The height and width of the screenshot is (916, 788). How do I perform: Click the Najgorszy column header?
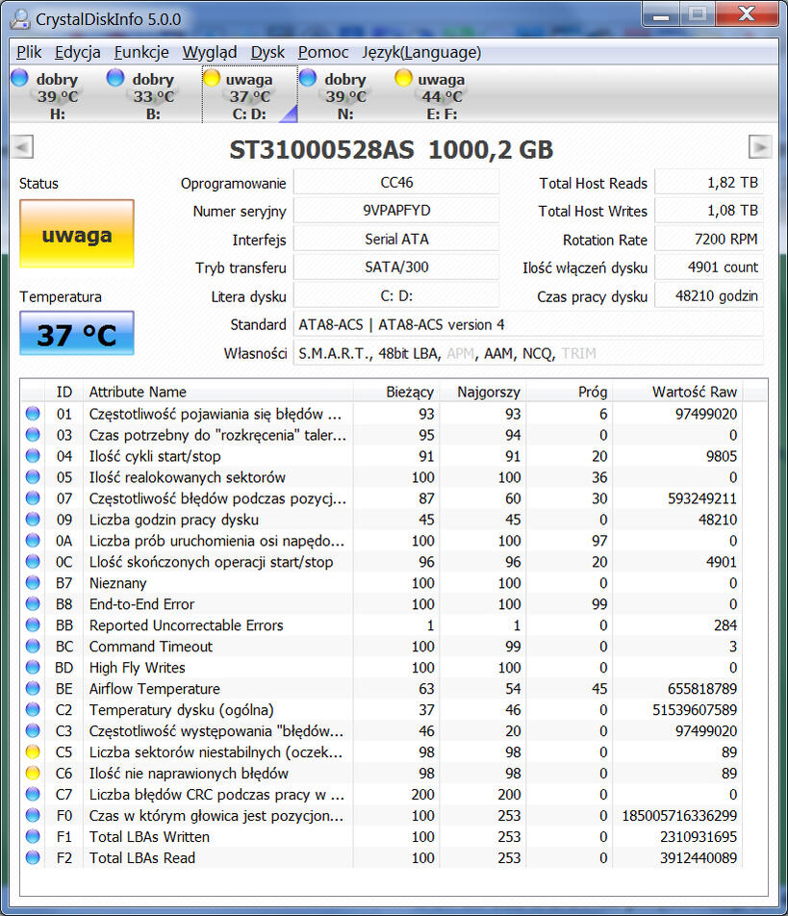coord(483,392)
